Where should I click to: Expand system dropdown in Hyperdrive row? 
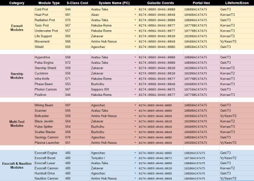pos(135,57)
